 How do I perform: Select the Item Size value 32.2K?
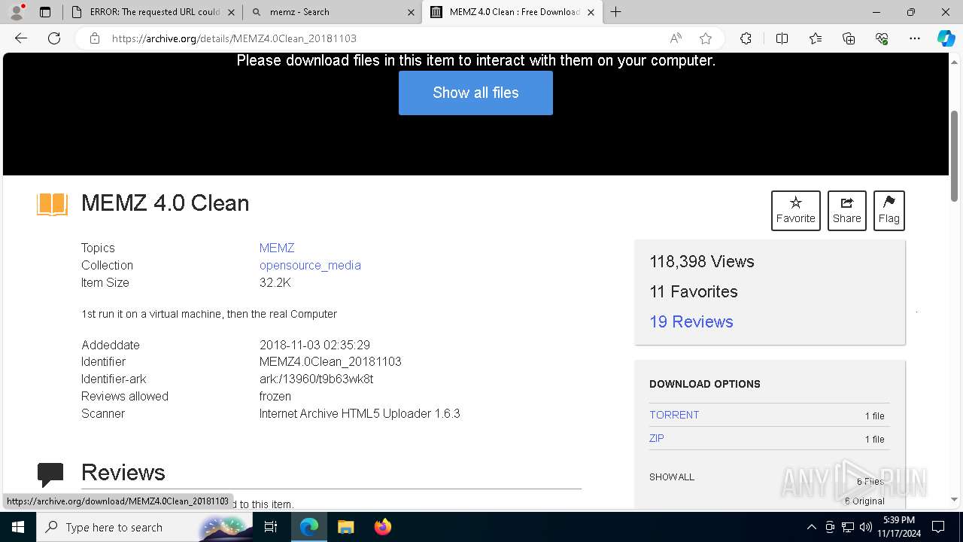pyautogui.click(x=275, y=282)
